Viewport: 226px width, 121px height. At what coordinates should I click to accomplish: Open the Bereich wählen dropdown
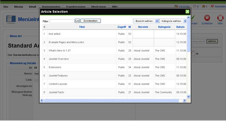[x=146, y=21]
